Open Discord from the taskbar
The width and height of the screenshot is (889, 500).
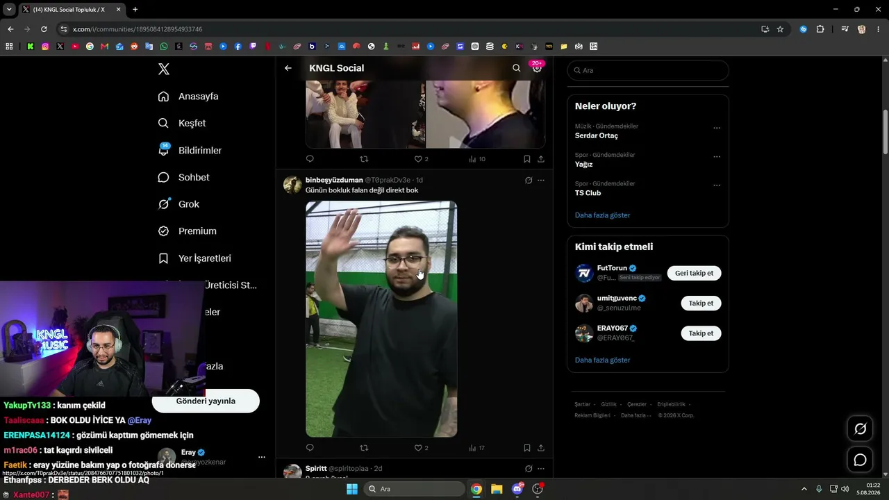(x=517, y=489)
